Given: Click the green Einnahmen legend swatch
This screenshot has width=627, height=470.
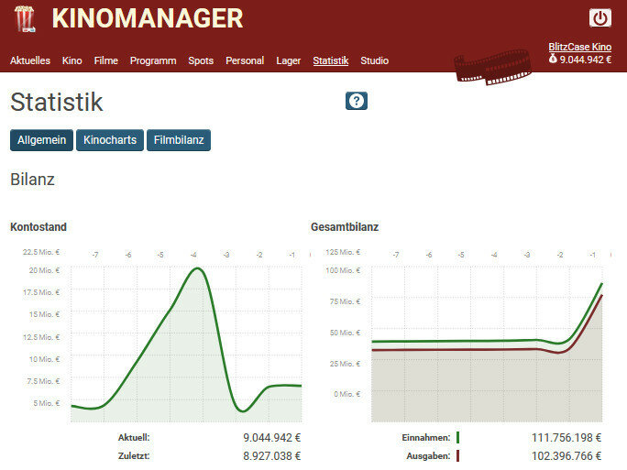Looking at the screenshot, I should tap(457, 438).
